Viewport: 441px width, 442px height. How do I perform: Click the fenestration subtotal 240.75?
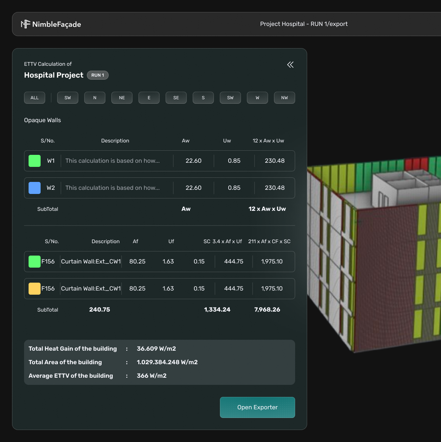click(100, 310)
